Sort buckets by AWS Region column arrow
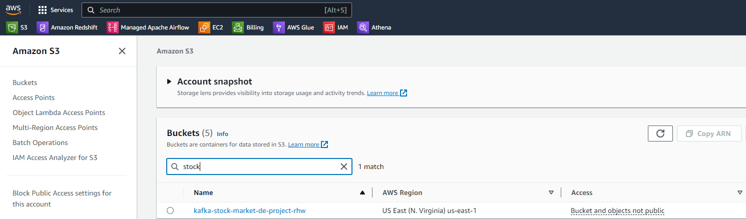 (x=551, y=192)
